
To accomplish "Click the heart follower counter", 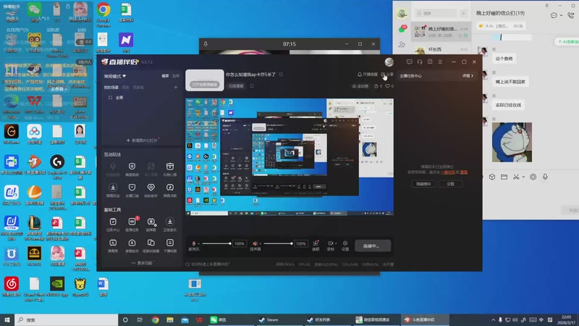I will [389, 86].
